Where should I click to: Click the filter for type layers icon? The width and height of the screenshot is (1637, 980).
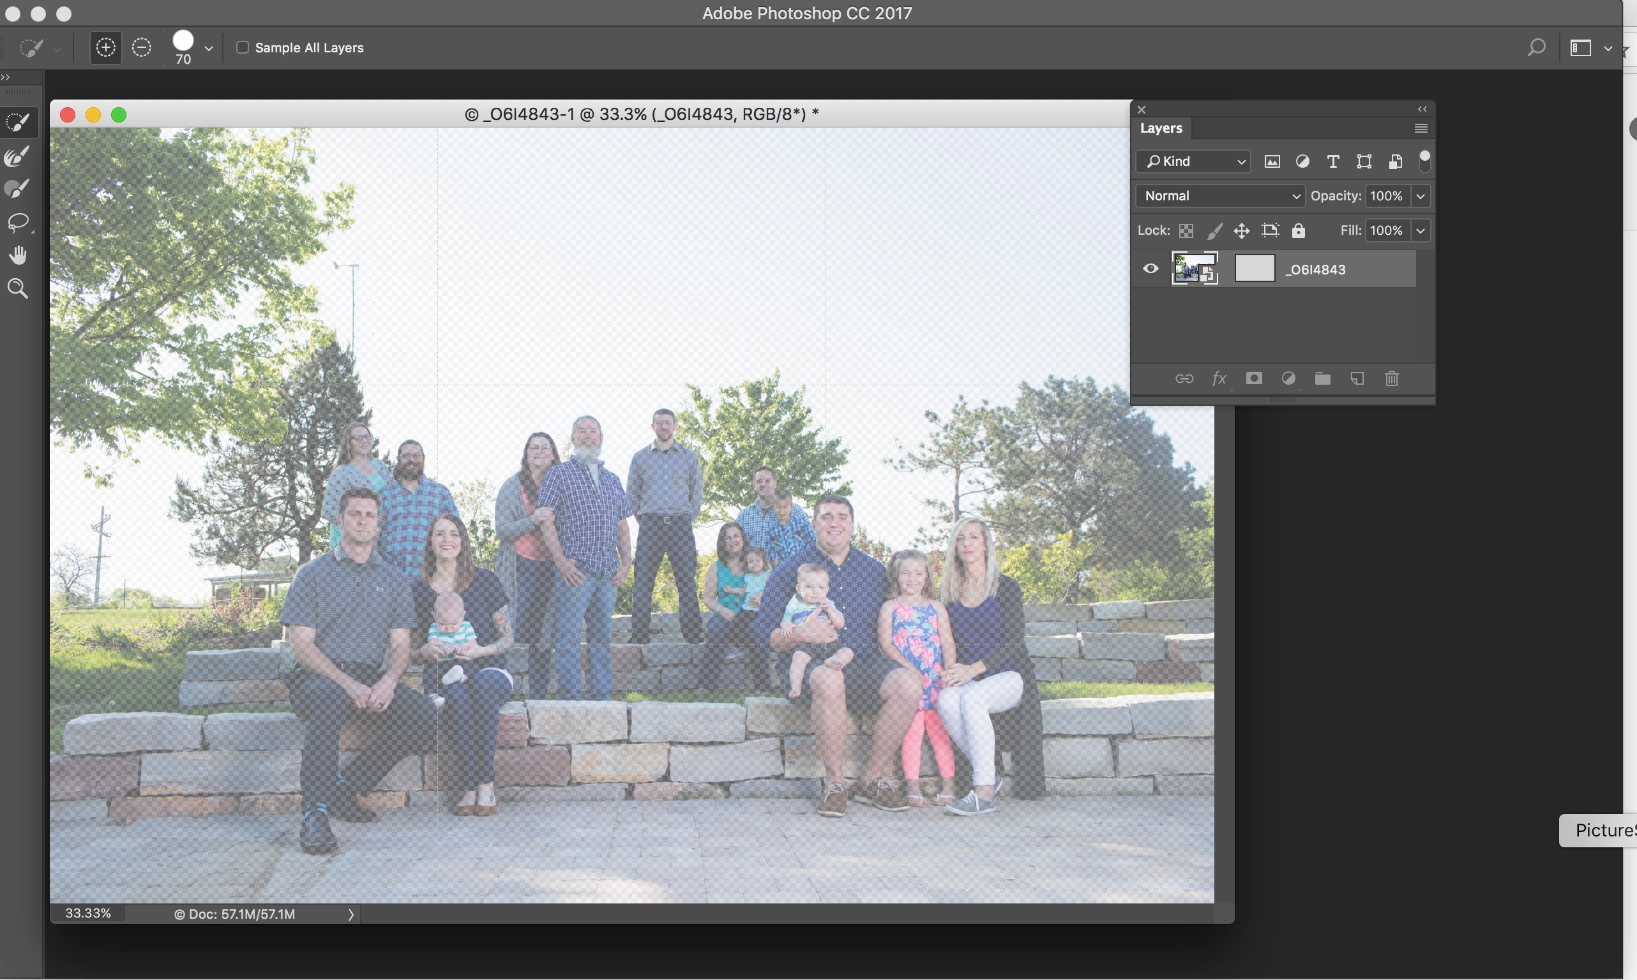(x=1333, y=162)
